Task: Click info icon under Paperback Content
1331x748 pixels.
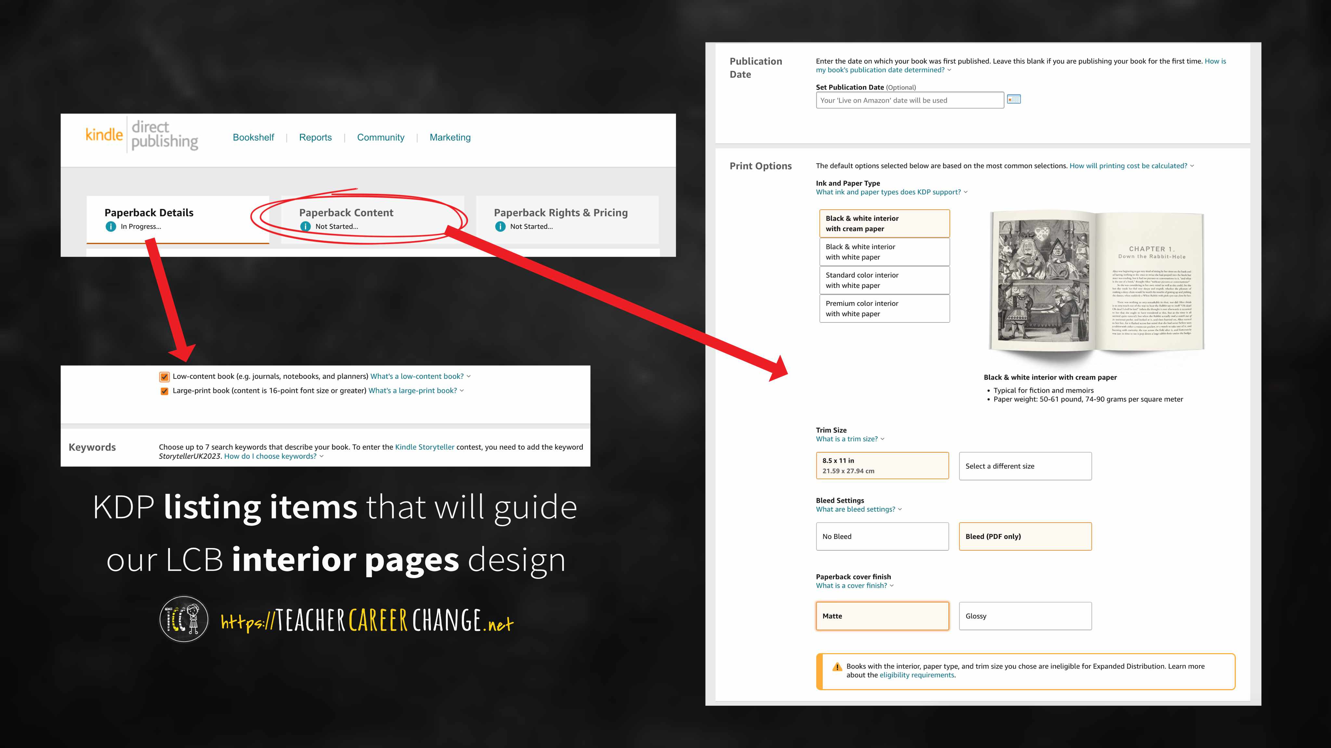Action: (305, 227)
